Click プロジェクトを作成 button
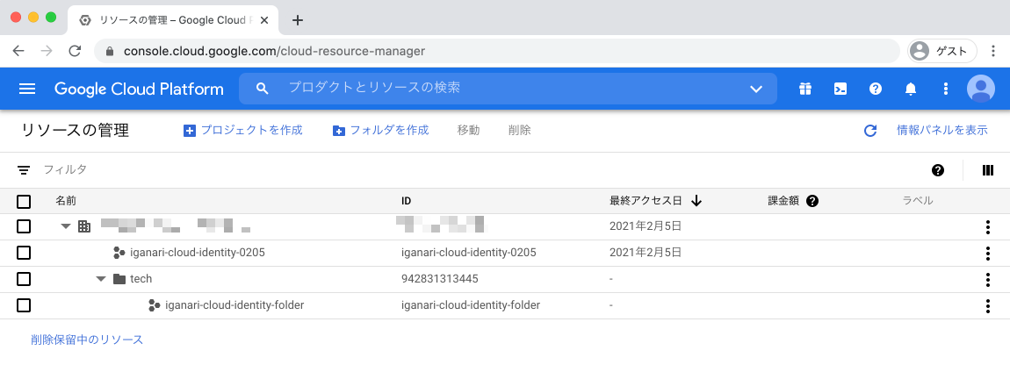This screenshot has height=365, width=1010. tap(243, 131)
